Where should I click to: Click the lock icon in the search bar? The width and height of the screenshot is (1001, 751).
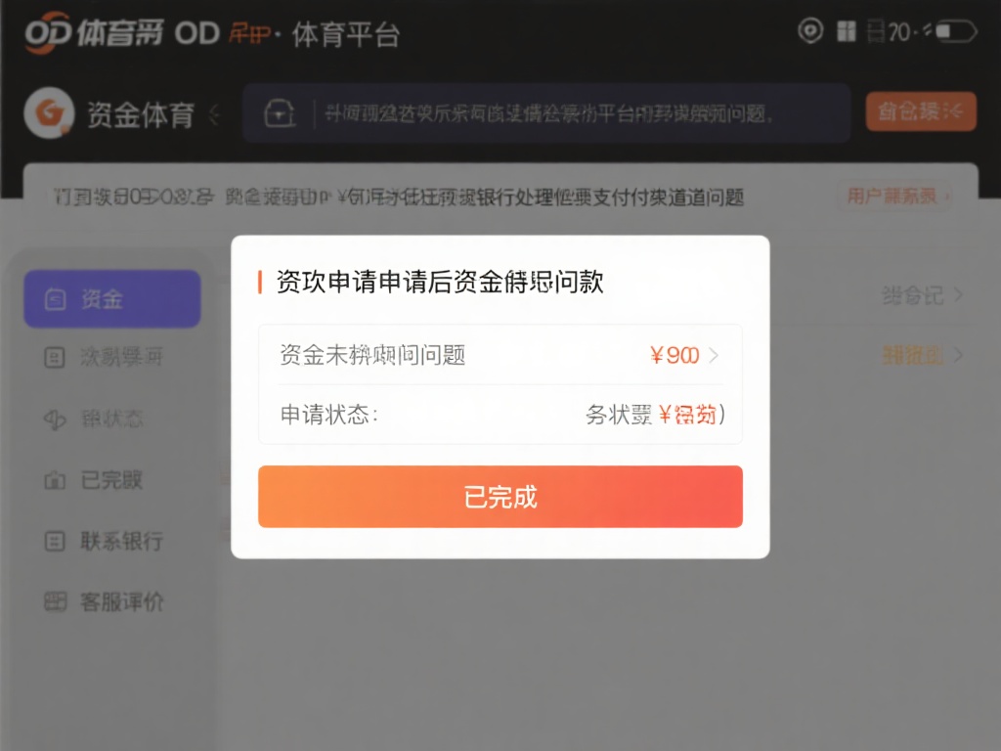tap(281, 111)
